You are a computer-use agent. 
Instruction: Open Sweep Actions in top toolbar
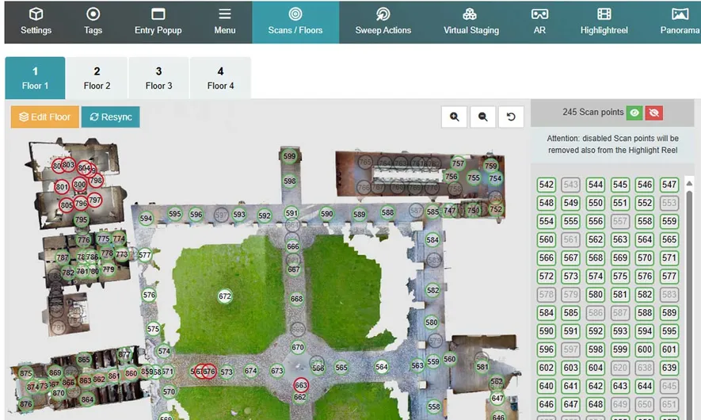click(383, 22)
